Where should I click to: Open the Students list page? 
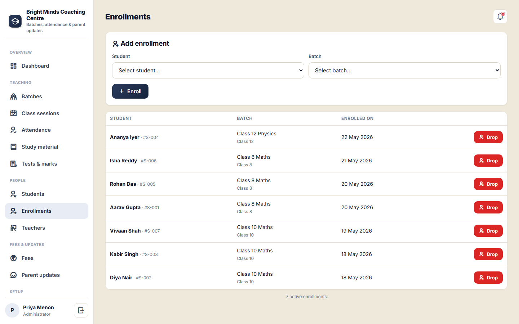(x=46, y=194)
